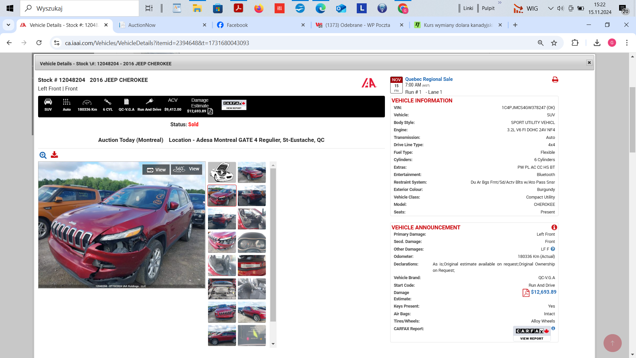This screenshot has width=636, height=358.
Task: Switch to the Kurs wymiany dolara kanadyjskiego tab
Action: coord(458,25)
